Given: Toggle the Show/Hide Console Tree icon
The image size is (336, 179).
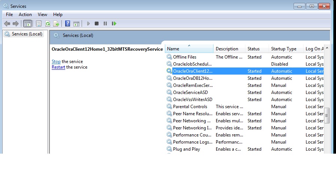Looking at the screenshot, I should pyautogui.click(x=27, y=23).
